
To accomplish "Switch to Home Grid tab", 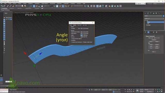I will [x=79, y=25].
